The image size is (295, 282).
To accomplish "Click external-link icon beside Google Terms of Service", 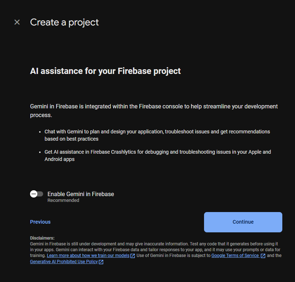I will pos(263,256).
